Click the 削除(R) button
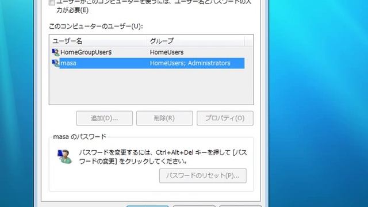This screenshot has width=368, height=207. pos(164,118)
